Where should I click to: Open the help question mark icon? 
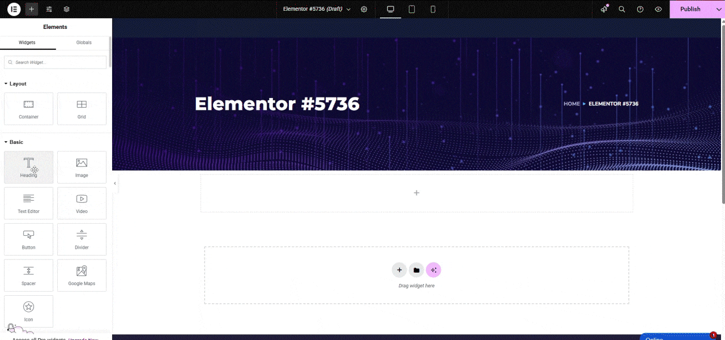[x=640, y=9]
